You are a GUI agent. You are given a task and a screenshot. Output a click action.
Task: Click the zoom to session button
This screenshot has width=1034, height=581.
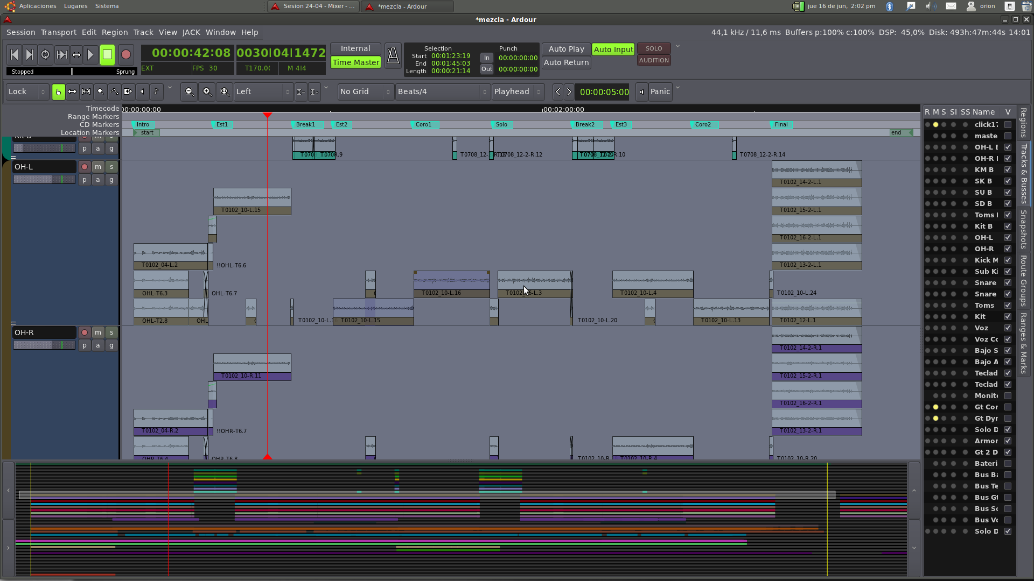(225, 92)
